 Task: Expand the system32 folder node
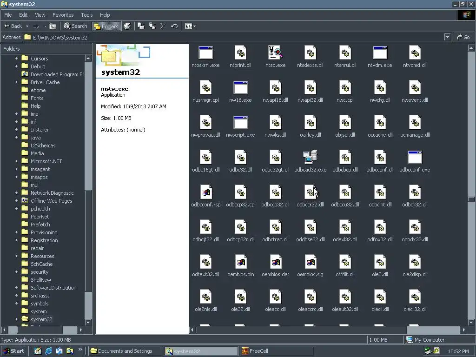click(x=16, y=319)
